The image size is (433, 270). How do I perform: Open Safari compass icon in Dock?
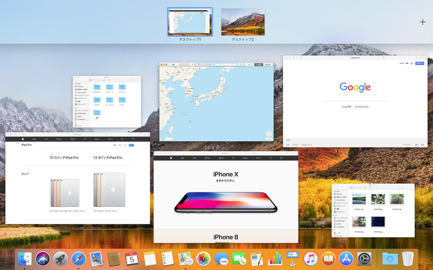coord(79,258)
